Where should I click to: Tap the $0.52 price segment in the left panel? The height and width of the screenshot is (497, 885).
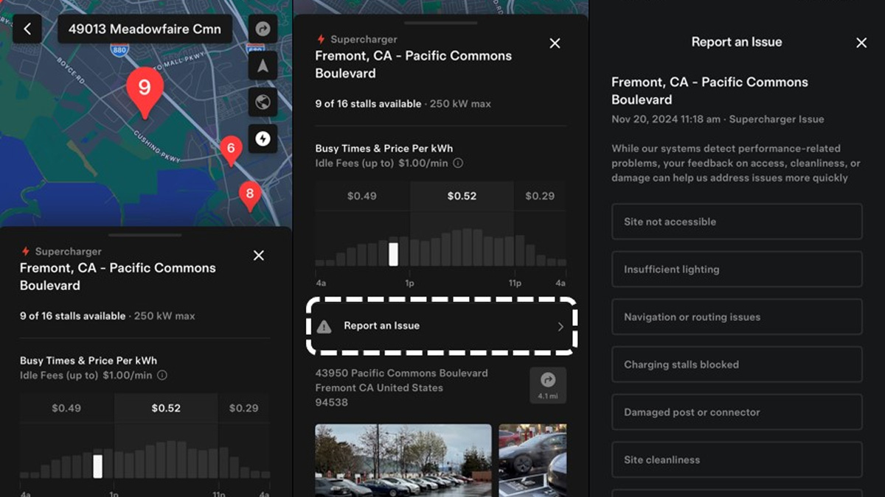[166, 408]
